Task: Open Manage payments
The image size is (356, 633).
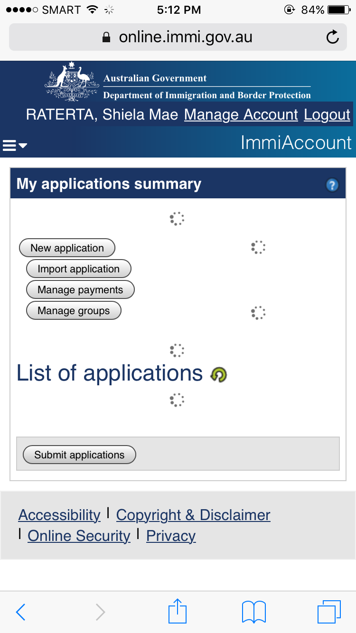Action: click(x=80, y=290)
